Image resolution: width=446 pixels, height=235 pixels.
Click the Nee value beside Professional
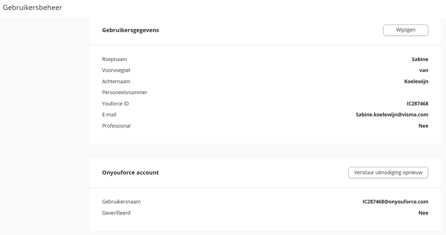[423, 126]
